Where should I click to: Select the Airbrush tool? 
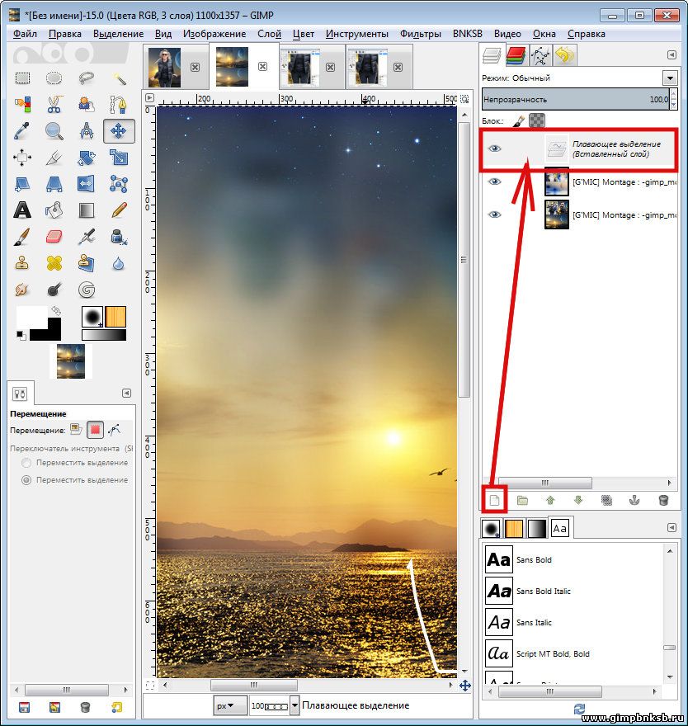pyautogui.click(x=87, y=237)
